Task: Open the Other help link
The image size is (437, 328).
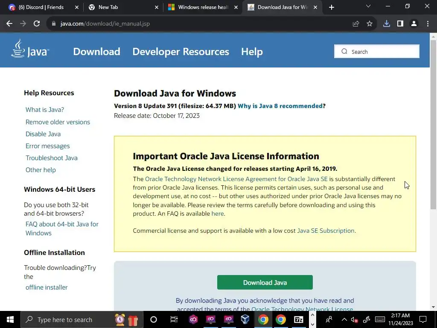Action: 41,170
